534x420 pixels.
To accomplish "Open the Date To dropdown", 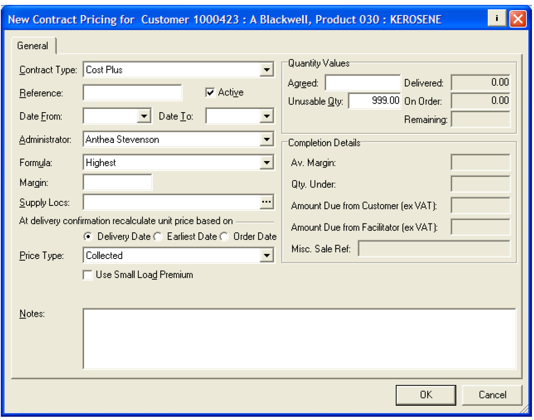I will (x=266, y=116).
